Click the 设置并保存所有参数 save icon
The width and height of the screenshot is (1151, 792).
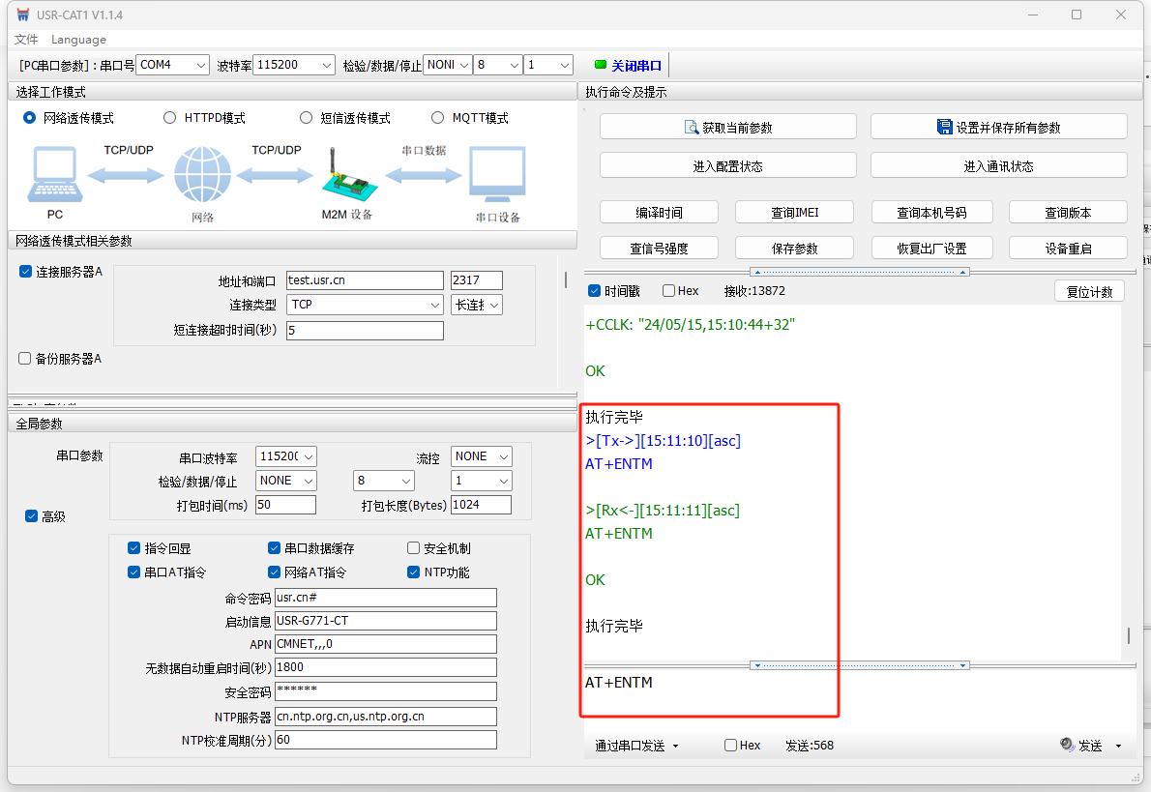pyautogui.click(x=945, y=128)
